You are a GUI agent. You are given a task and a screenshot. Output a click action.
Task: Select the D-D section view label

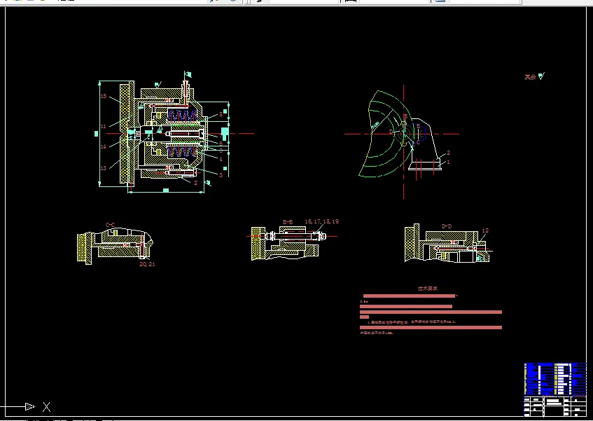click(447, 226)
